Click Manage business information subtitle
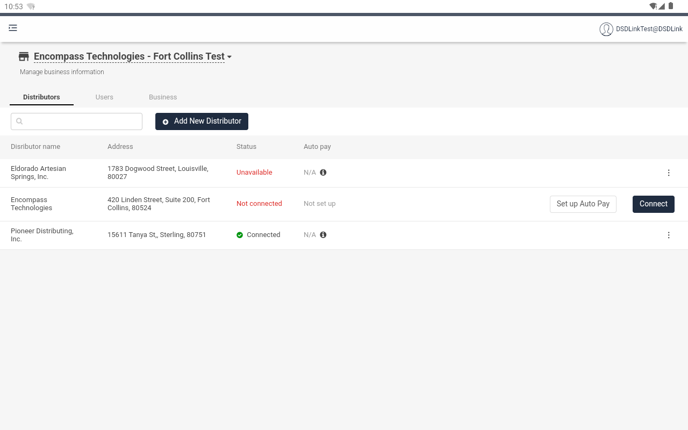This screenshot has height=430, width=688. pyautogui.click(x=62, y=72)
